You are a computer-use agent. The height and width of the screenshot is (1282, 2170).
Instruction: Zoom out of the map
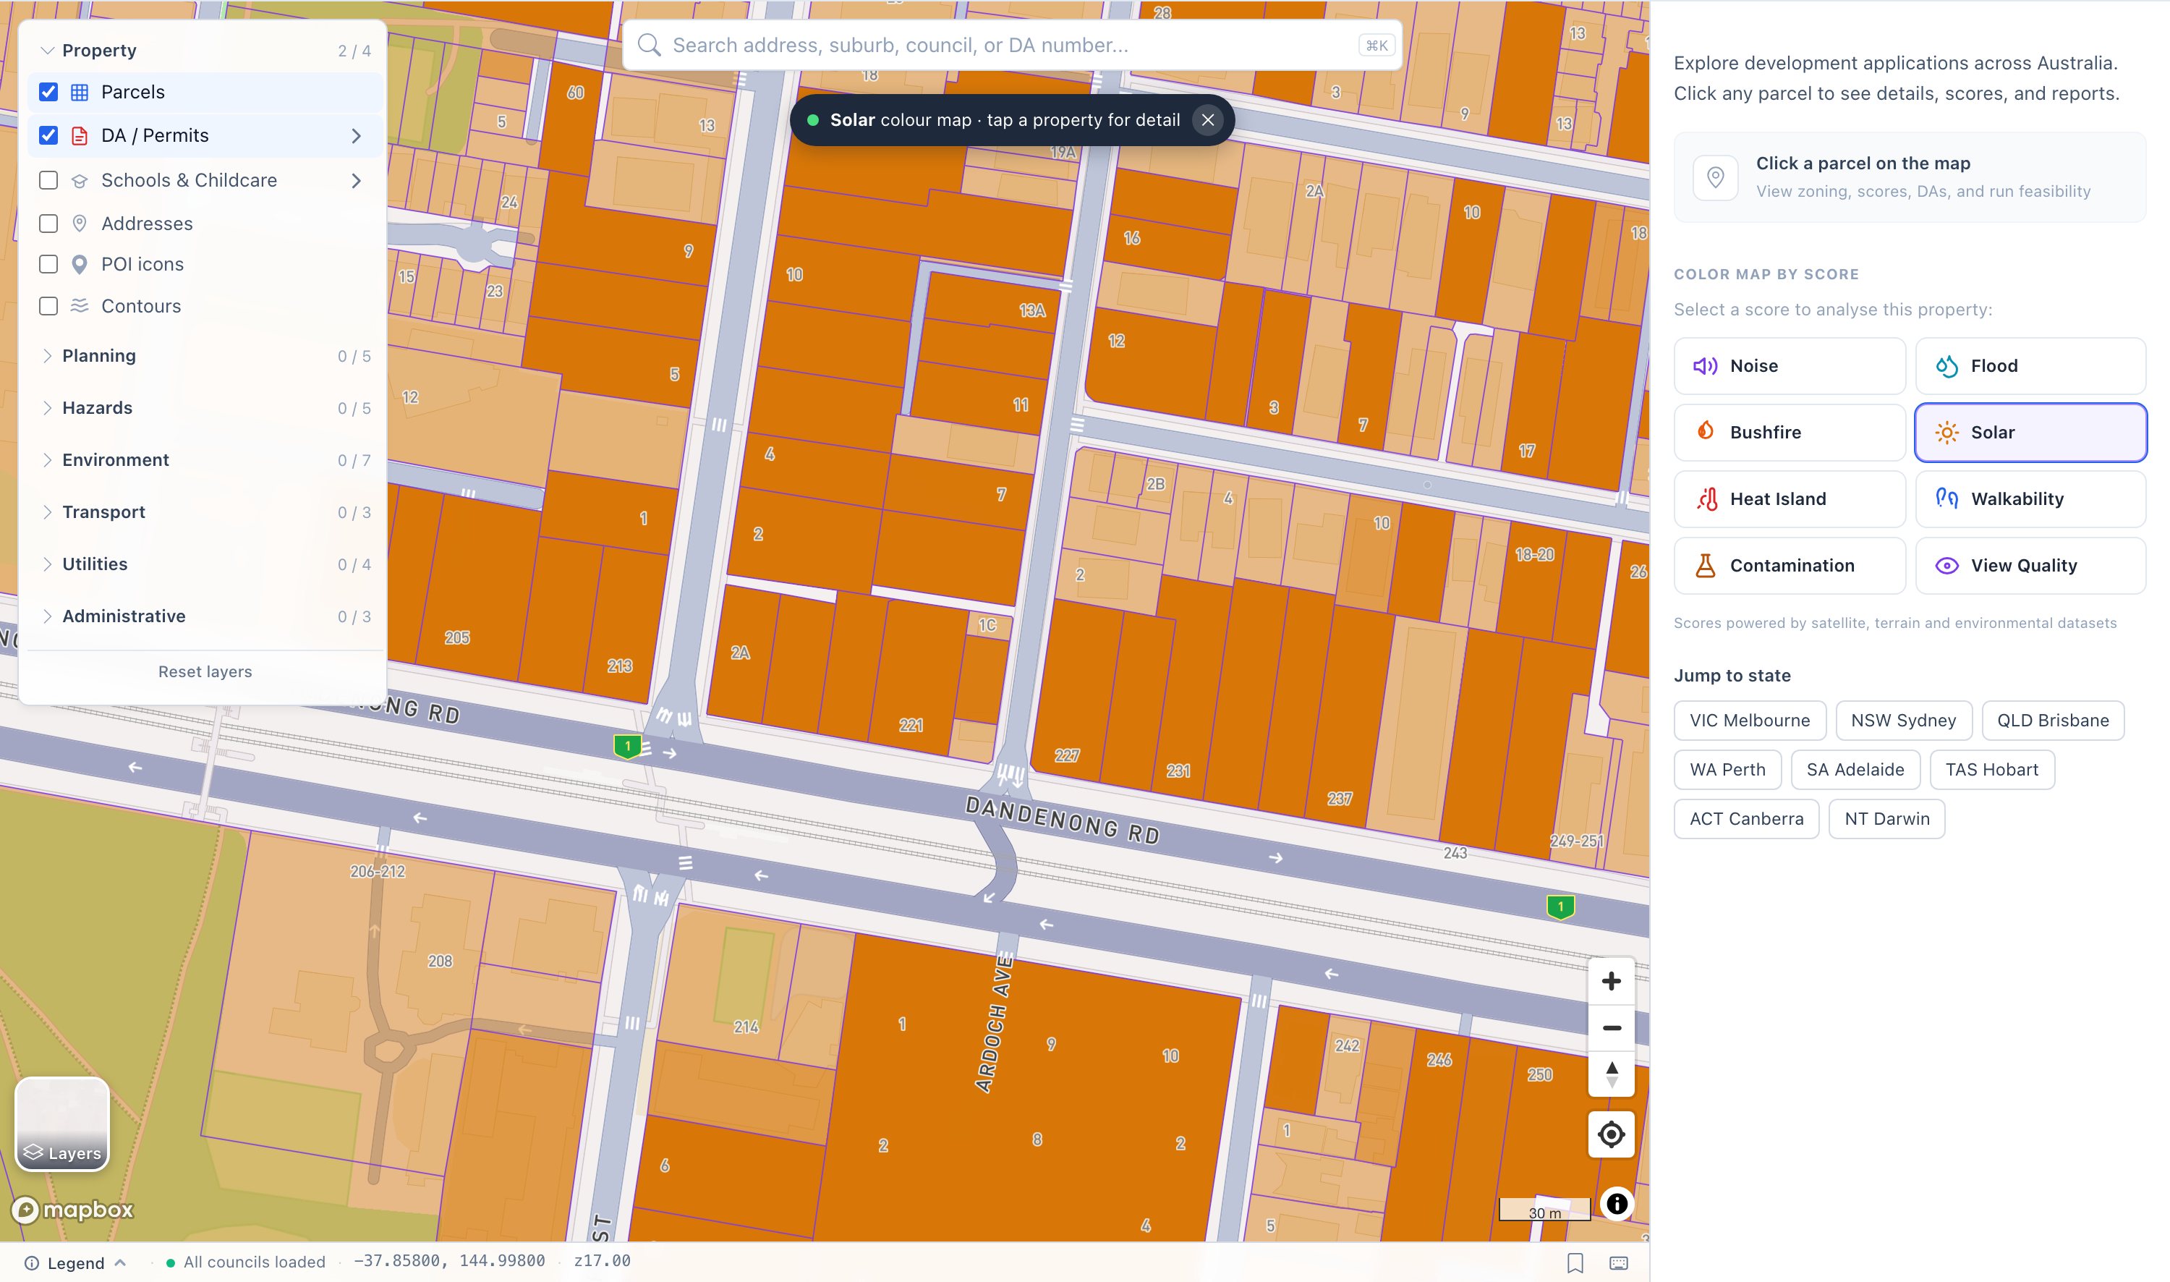click(1610, 1028)
